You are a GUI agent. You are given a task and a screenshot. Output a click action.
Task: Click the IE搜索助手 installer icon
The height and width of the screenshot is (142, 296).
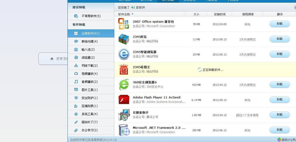coord(124,115)
